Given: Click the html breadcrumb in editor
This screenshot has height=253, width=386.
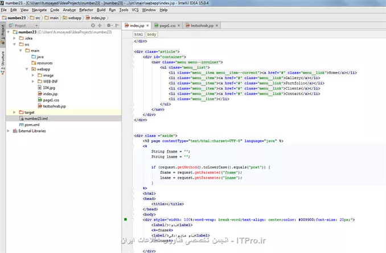Looking at the screenshot, I should click(x=138, y=34).
